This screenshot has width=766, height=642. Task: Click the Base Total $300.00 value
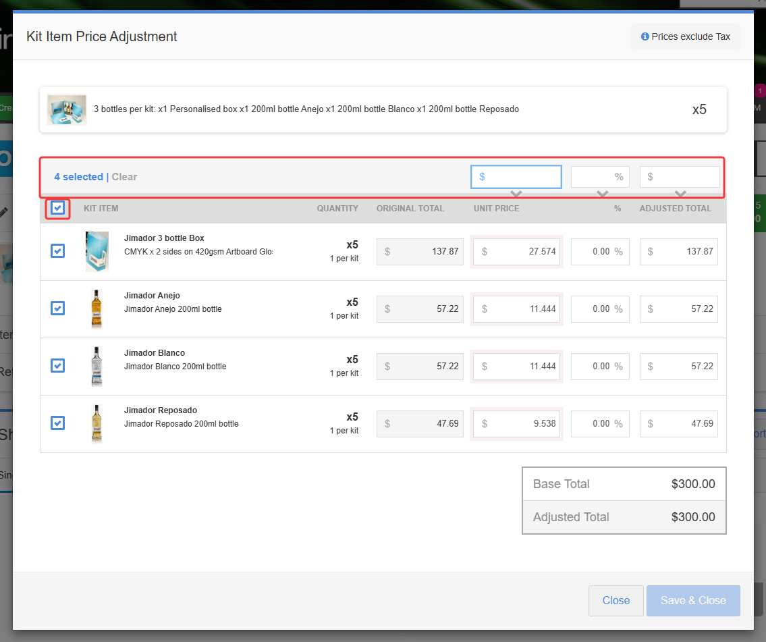[x=692, y=484]
